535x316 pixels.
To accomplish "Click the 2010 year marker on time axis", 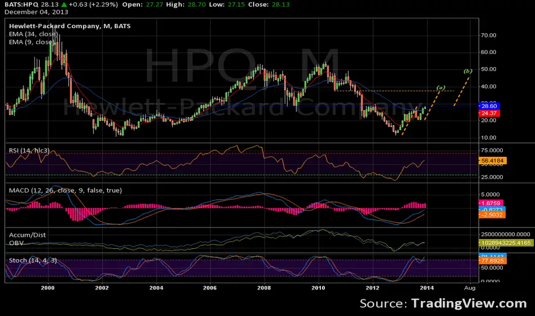I will pyautogui.click(x=318, y=288).
